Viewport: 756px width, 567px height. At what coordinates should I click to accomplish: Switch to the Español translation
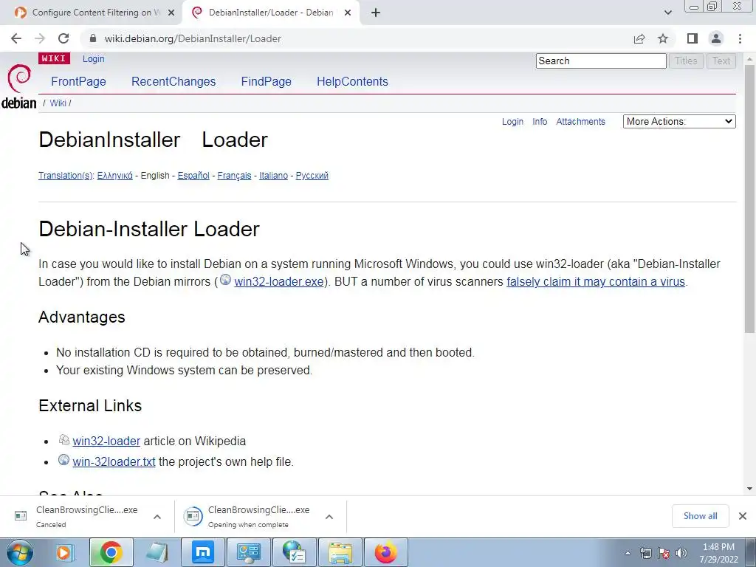(x=193, y=176)
